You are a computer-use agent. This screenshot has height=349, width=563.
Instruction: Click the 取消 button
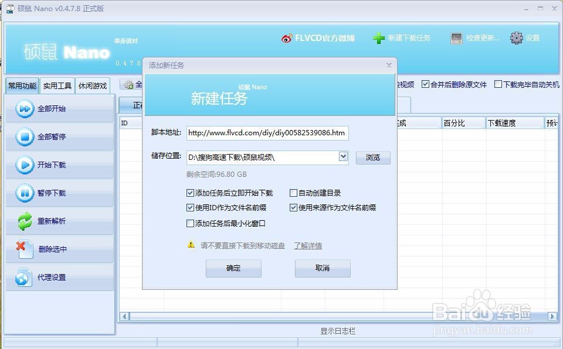tap(323, 268)
